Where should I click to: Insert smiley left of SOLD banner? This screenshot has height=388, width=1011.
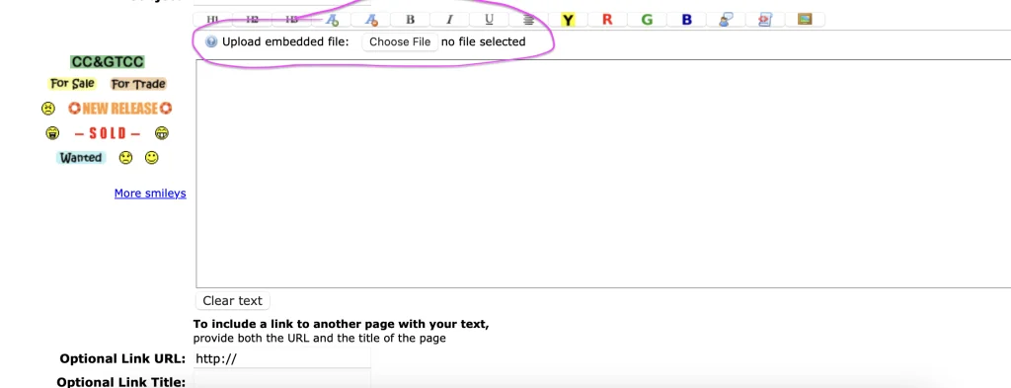(53, 133)
